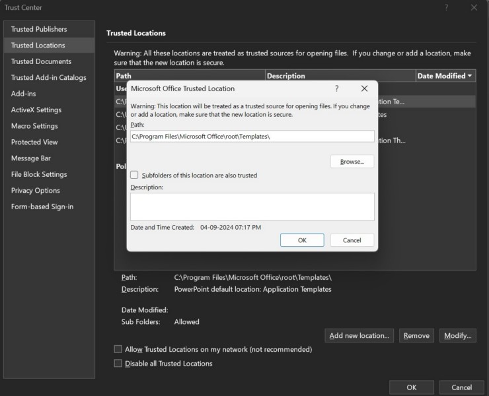Toggle Disable all Trusted Locations checkbox
Viewport: 489px width, 396px height.
(x=118, y=363)
